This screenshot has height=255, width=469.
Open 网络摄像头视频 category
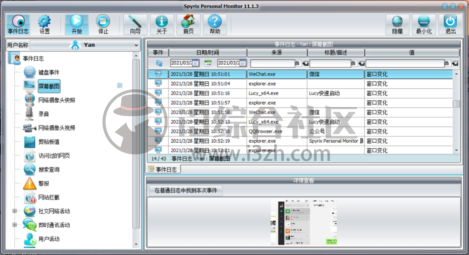56,128
